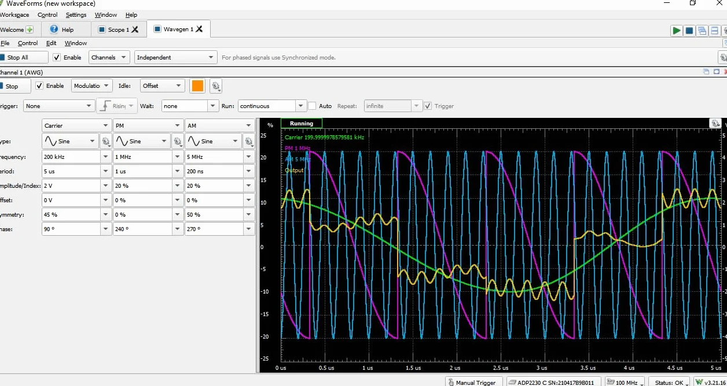This screenshot has width=727, height=386.
Task: Open the Workspace menu
Action: coord(14,14)
